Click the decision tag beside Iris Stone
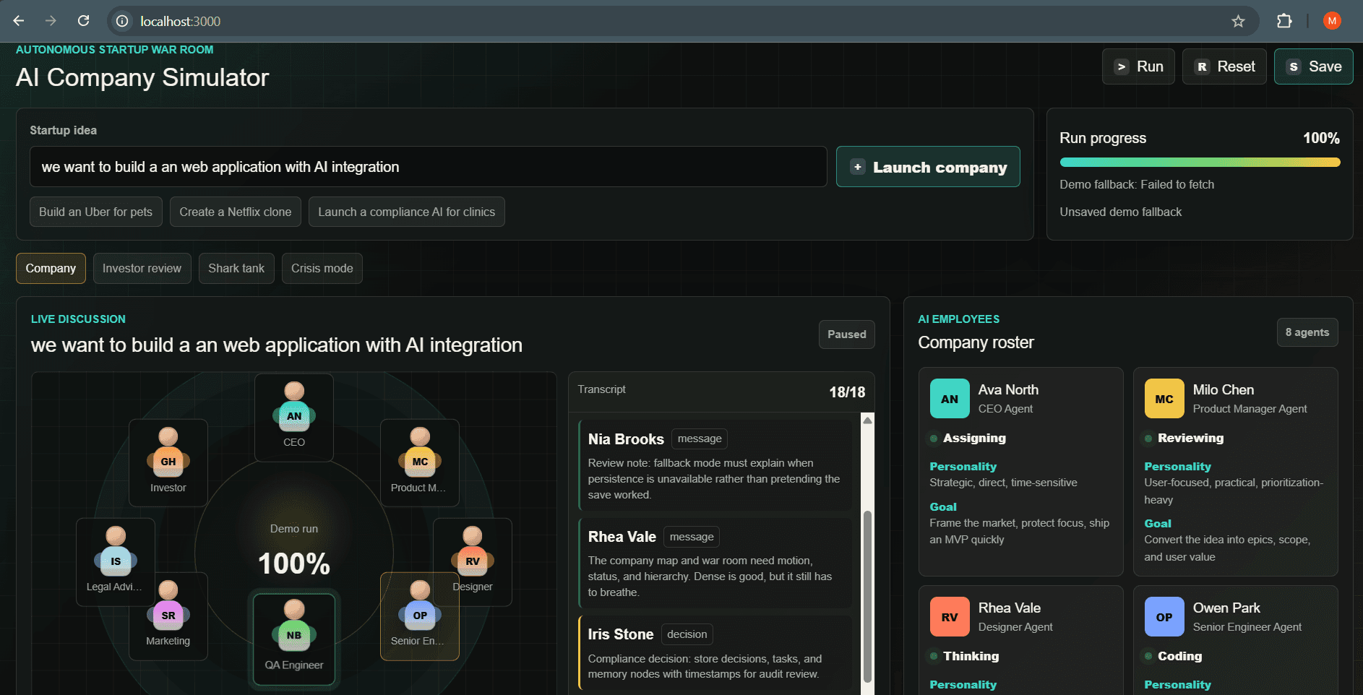The width and height of the screenshot is (1363, 695). coord(687,634)
